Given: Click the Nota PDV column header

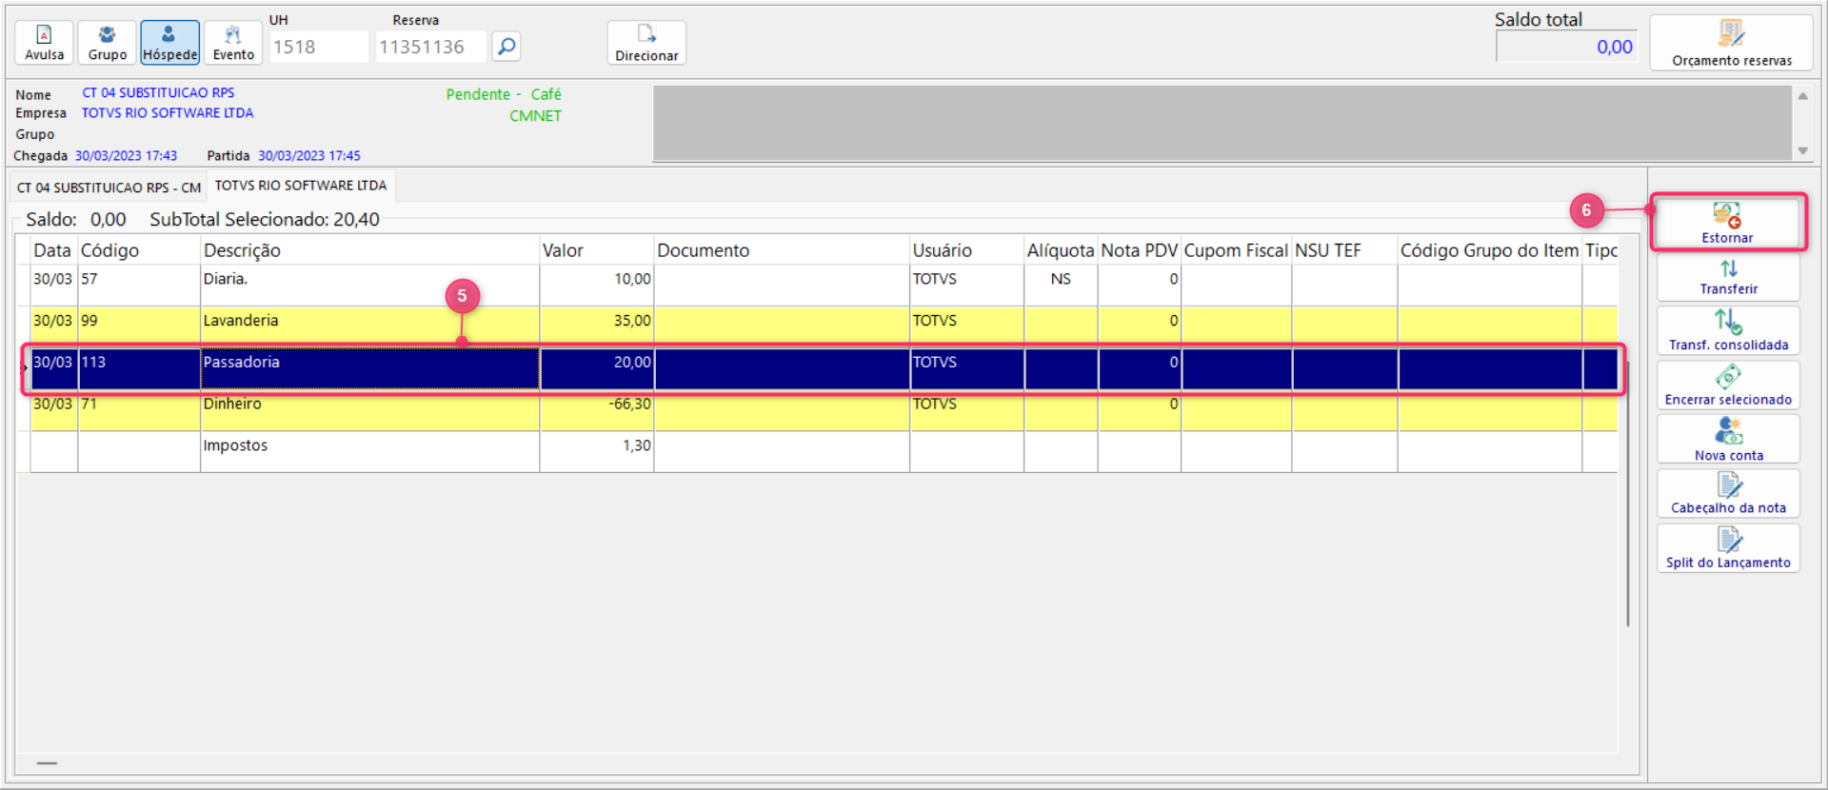Looking at the screenshot, I should coord(1140,250).
